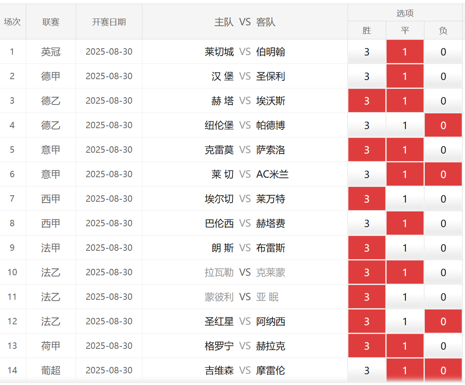
Task: Select draw option 1 for 朗斯 vs 布雷斯
Action: [x=405, y=248]
